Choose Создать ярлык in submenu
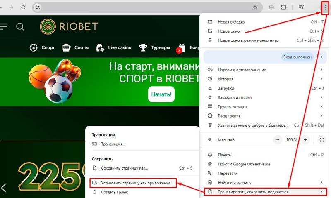331x198 pixels. [x=142, y=192]
